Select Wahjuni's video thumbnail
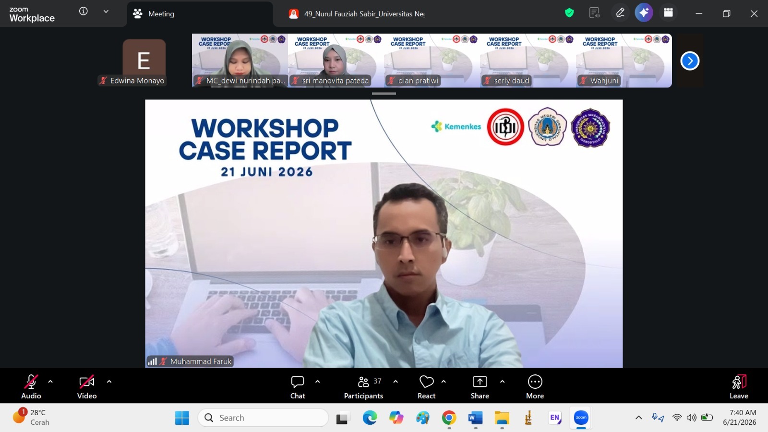Viewport: 768px width, 432px height. [624, 60]
